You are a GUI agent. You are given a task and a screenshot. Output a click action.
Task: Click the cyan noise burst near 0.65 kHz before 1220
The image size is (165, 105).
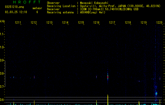pyautogui.click(x=156, y=93)
